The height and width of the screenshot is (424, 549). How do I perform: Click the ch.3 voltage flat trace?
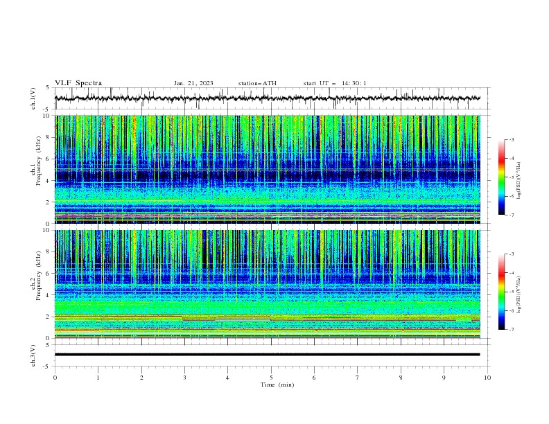coord(267,355)
